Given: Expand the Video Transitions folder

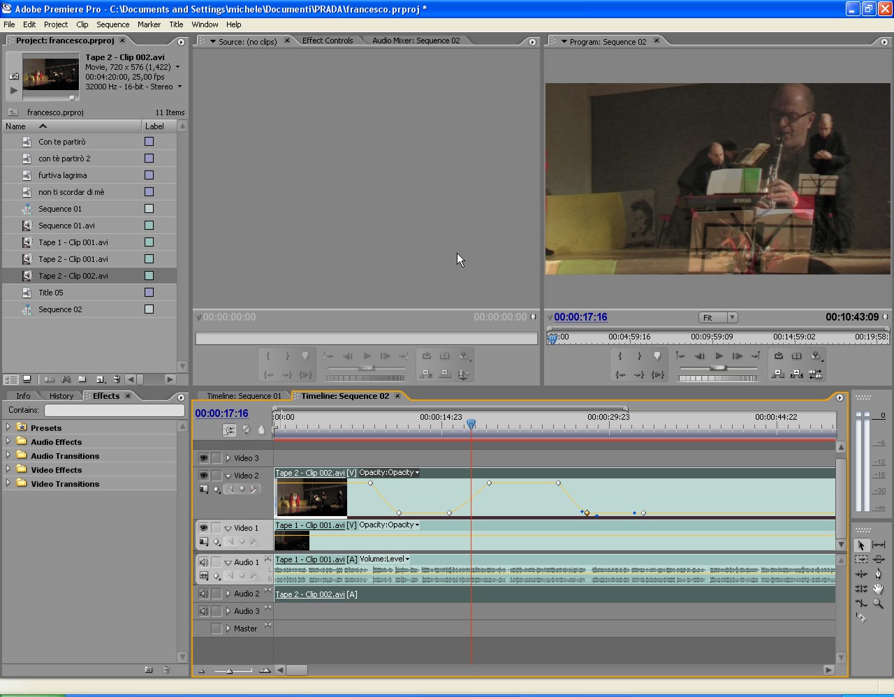Looking at the screenshot, I should 8,483.
